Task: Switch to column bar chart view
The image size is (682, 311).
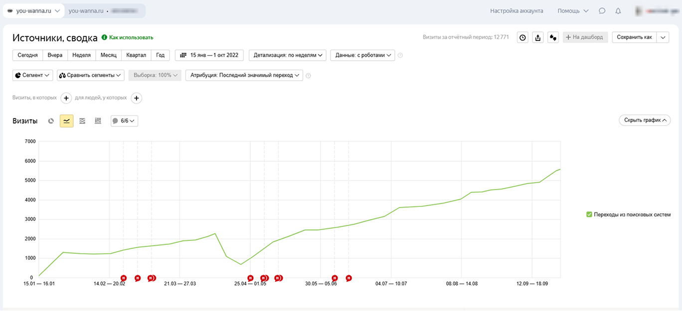Action: [x=98, y=121]
